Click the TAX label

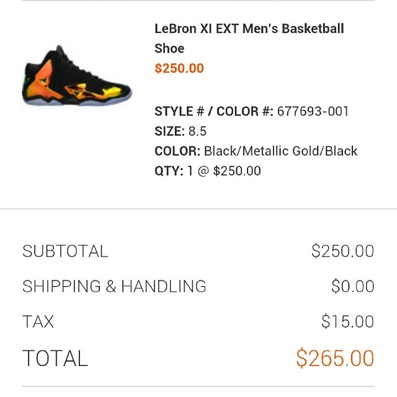[x=38, y=322]
